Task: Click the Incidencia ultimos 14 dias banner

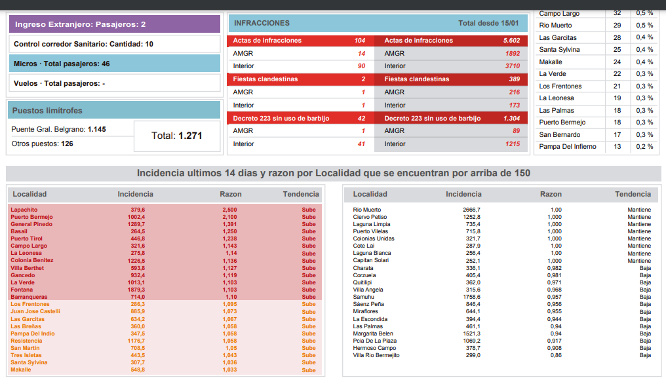Action: coord(333,173)
